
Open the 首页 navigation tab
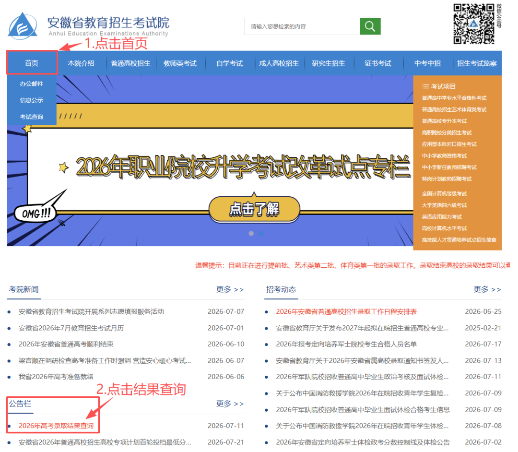[32, 63]
